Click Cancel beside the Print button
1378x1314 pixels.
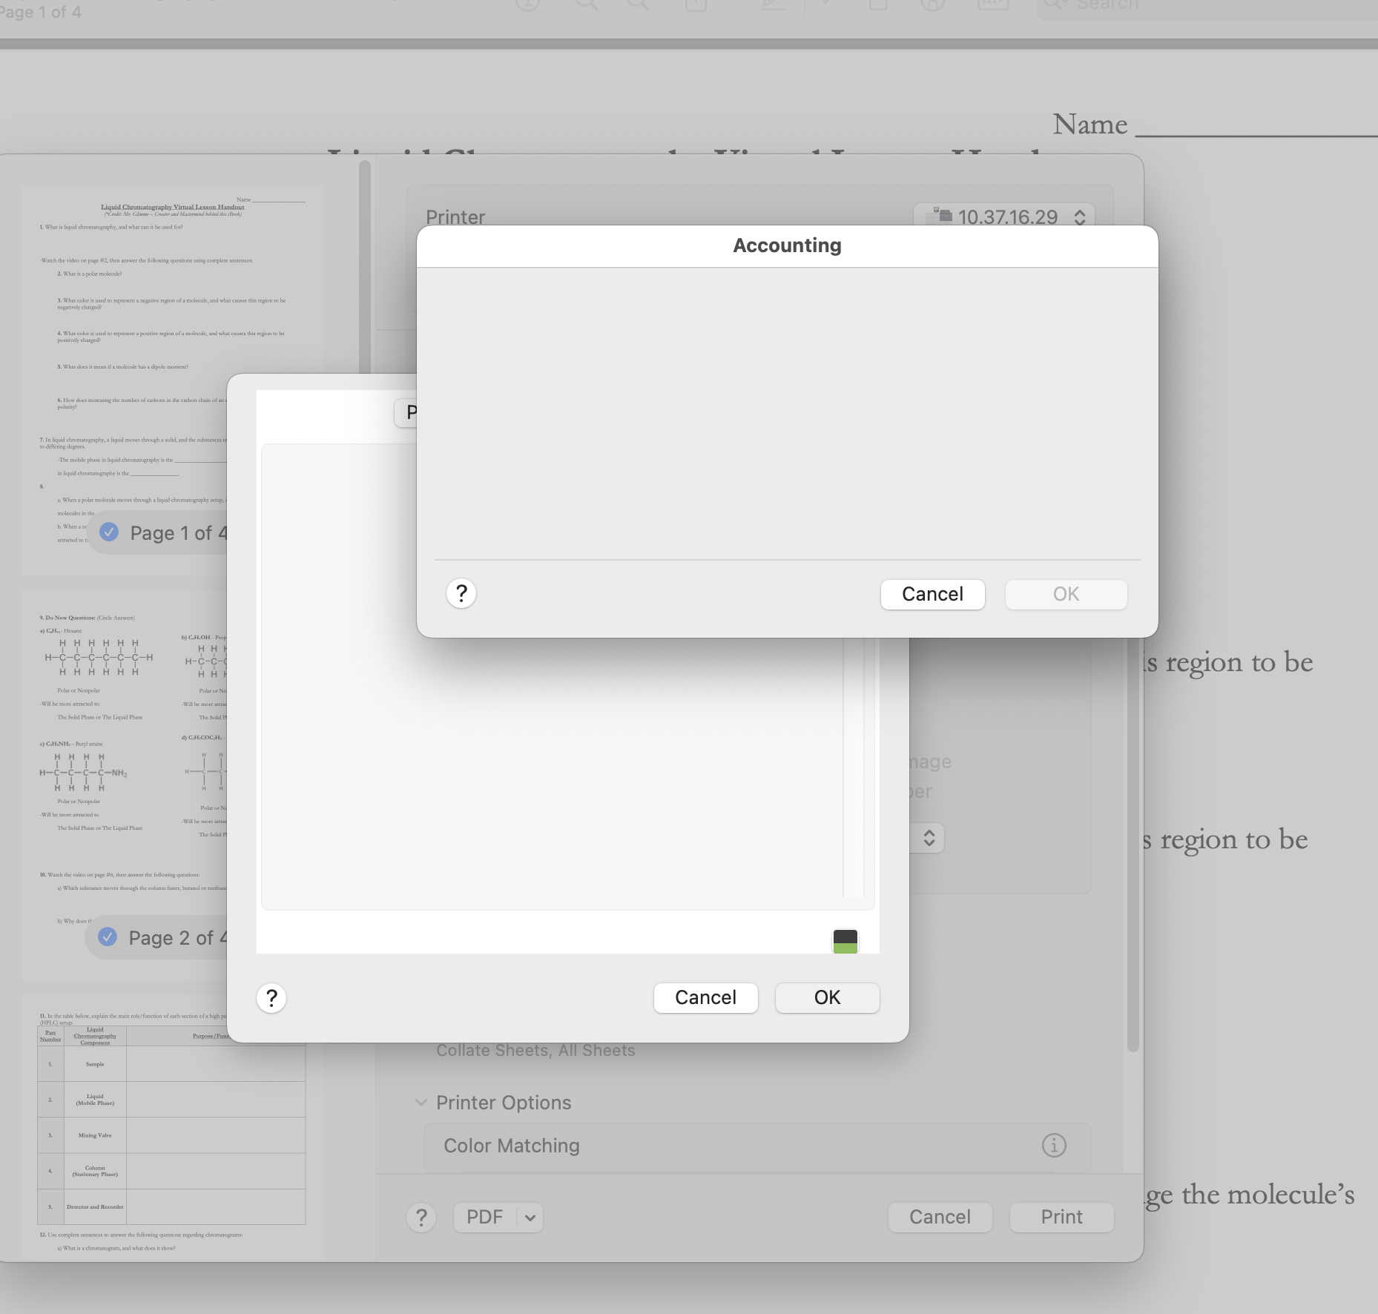click(940, 1217)
